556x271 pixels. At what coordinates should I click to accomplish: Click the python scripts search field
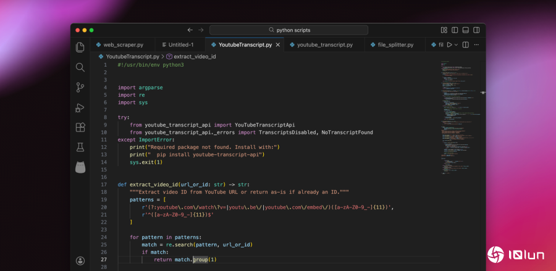click(289, 30)
